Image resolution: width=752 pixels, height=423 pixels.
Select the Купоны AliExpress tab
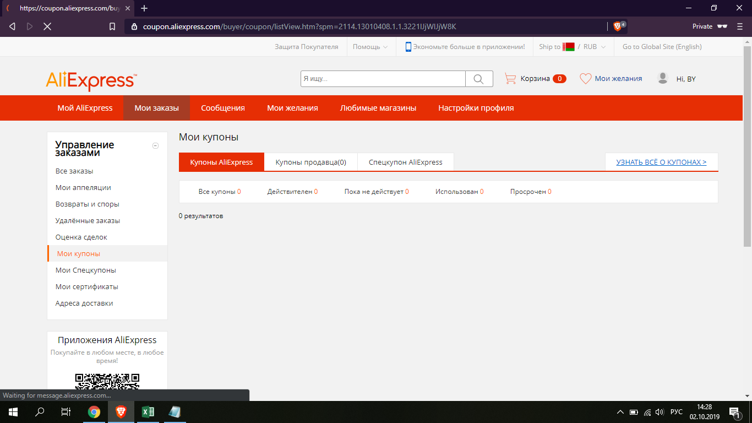point(221,162)
